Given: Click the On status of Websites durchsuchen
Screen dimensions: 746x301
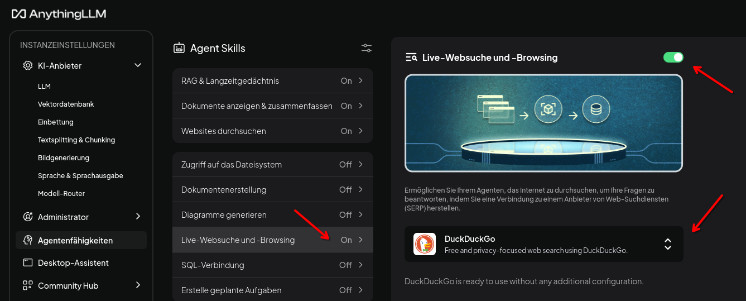Looking at the screenshot, I should pyautogui.click(x=346, y=131).
